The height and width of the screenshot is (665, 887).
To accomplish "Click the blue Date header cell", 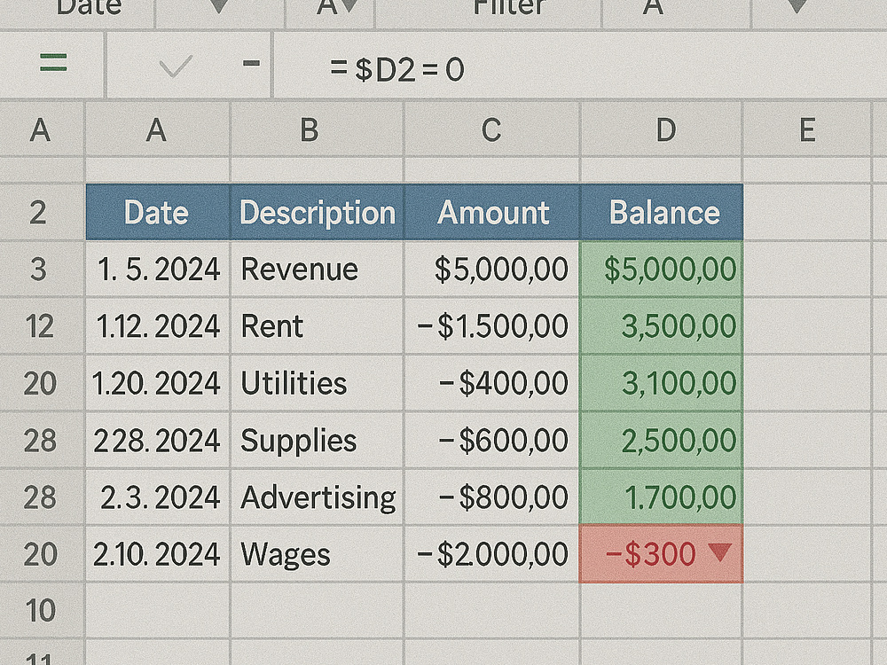I will tap(158, 213).
